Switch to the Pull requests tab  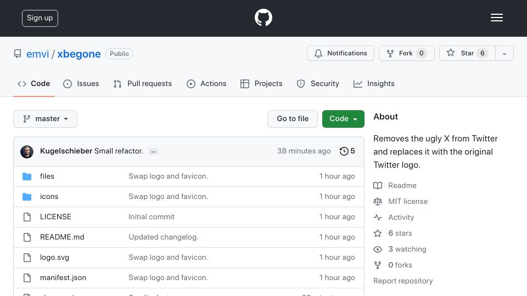143,83
